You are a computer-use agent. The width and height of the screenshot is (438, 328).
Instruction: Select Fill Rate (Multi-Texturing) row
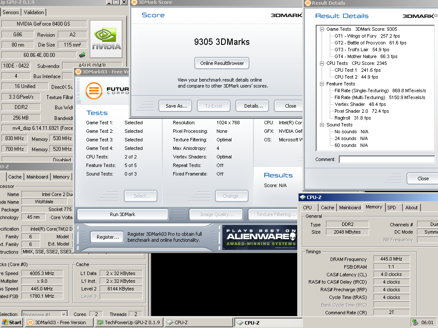[380, 98]
